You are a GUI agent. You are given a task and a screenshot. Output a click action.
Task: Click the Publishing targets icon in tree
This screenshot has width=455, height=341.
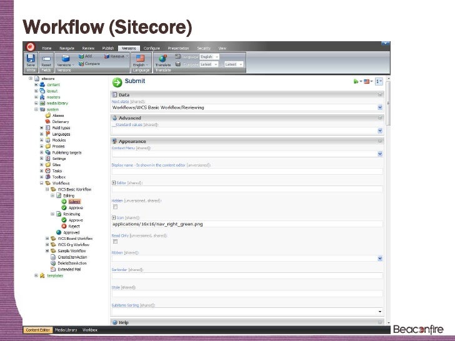tap(48, 152)
